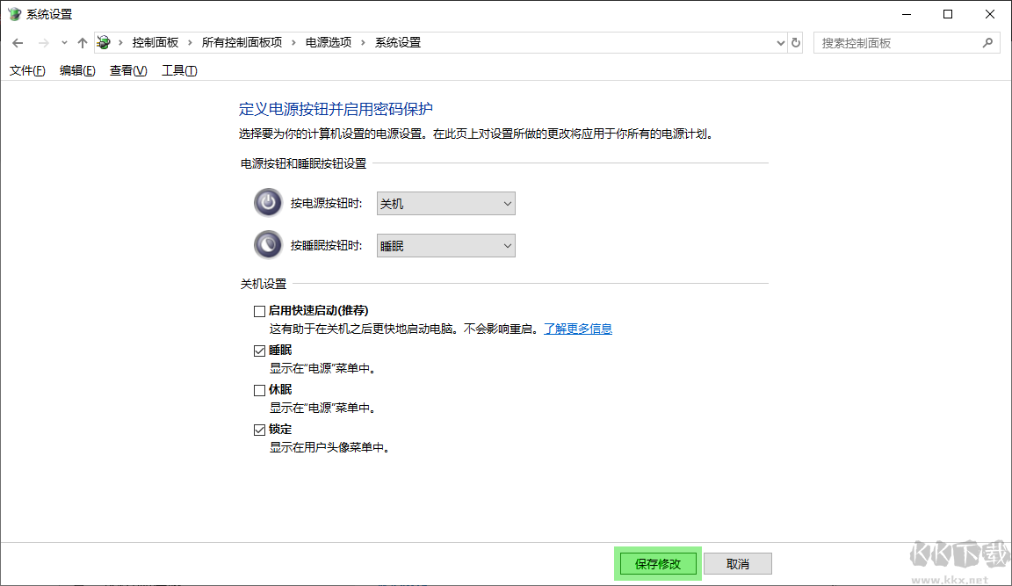1012x586 pixels.
Task: Click the back navigation arrow
Action: (x=18, y=42)
